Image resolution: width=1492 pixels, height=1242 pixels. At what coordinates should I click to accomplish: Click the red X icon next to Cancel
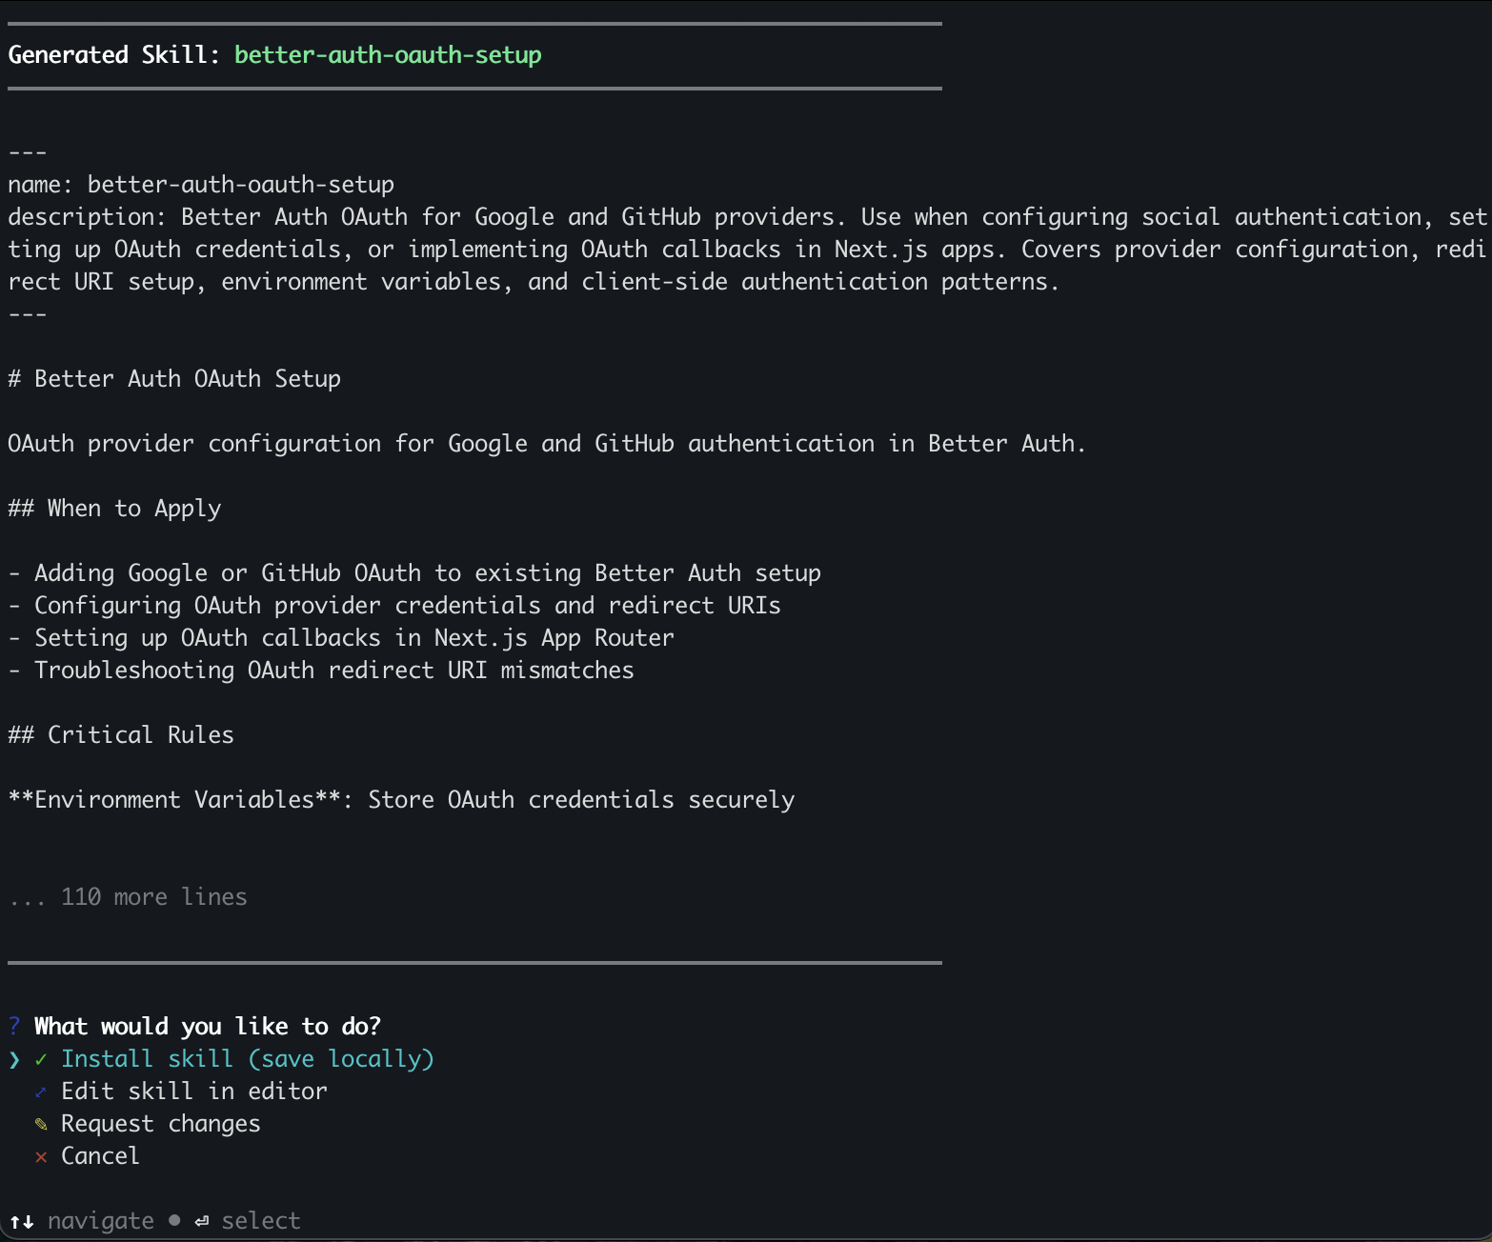click(x=39, y=1156)
